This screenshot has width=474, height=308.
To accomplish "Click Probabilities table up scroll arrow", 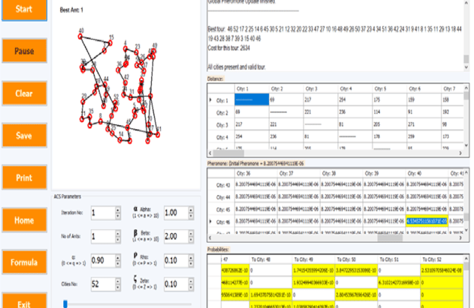I will (466, 259).
